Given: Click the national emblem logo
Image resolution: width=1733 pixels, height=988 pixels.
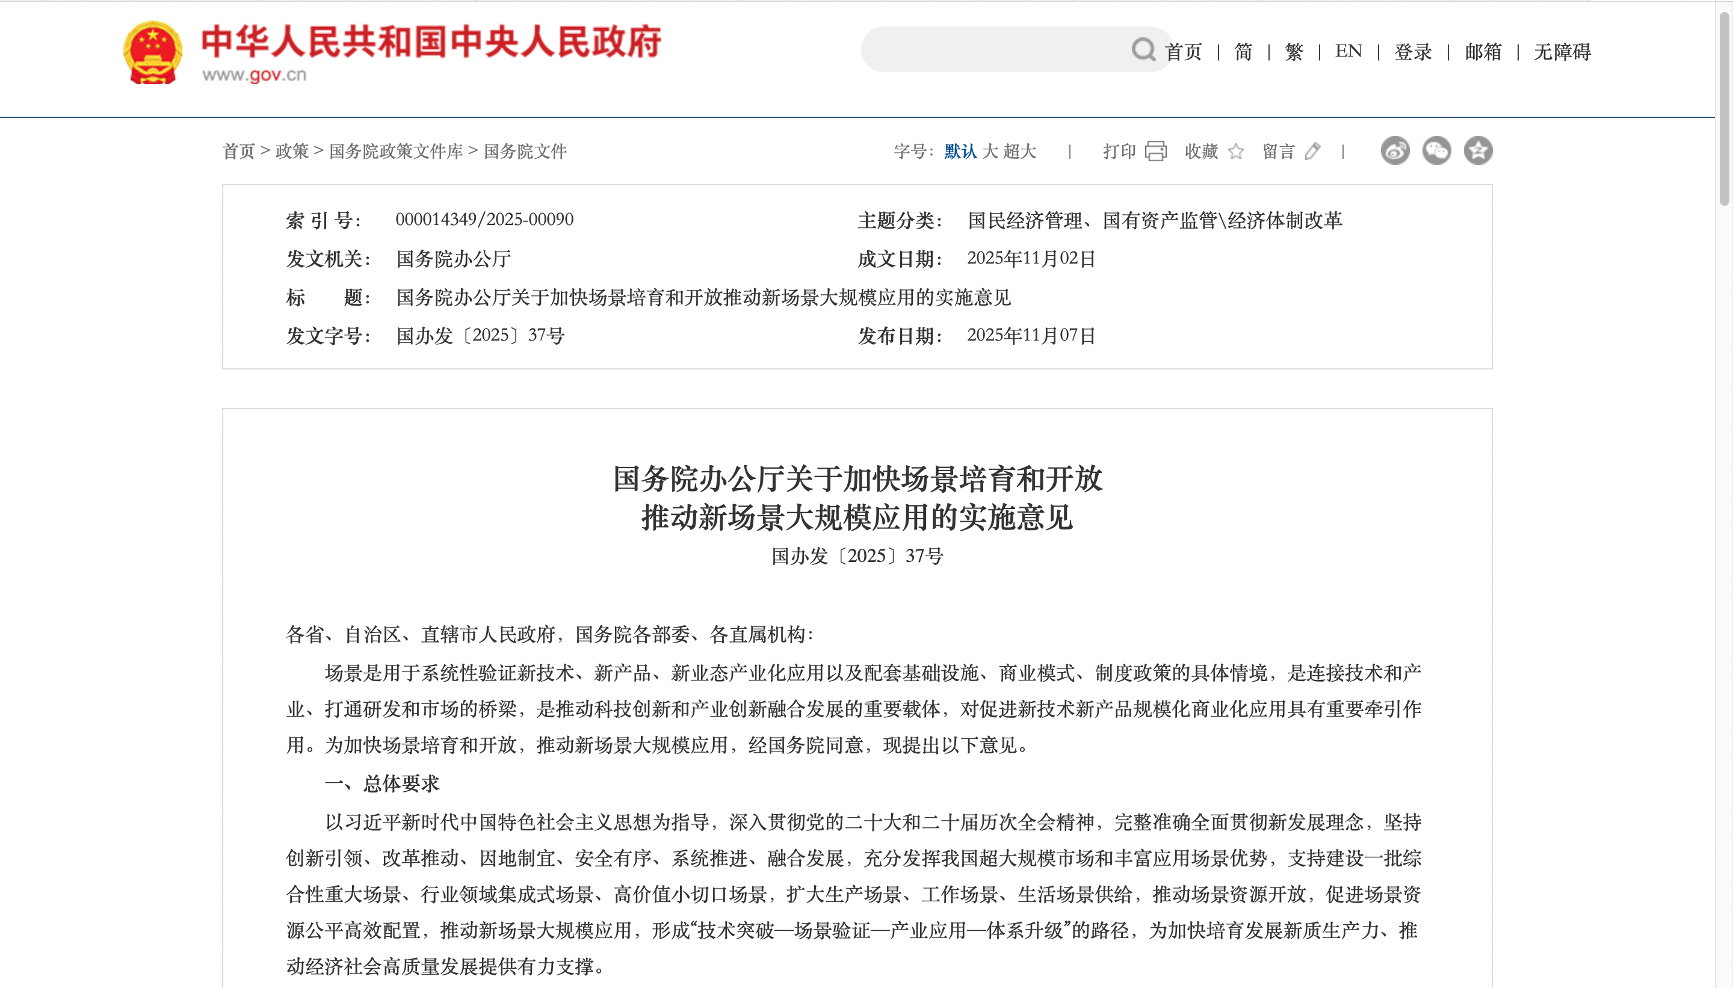Looking at the screenshot, I should click(x=153, y=53).
